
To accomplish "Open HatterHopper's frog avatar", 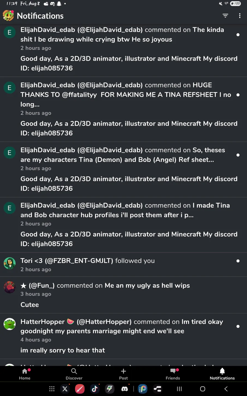I will (x=10, y=324).
